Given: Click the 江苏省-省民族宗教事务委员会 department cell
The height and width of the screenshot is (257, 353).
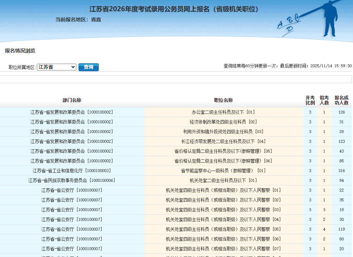Looking at the screenshot, I should point(72,180).
